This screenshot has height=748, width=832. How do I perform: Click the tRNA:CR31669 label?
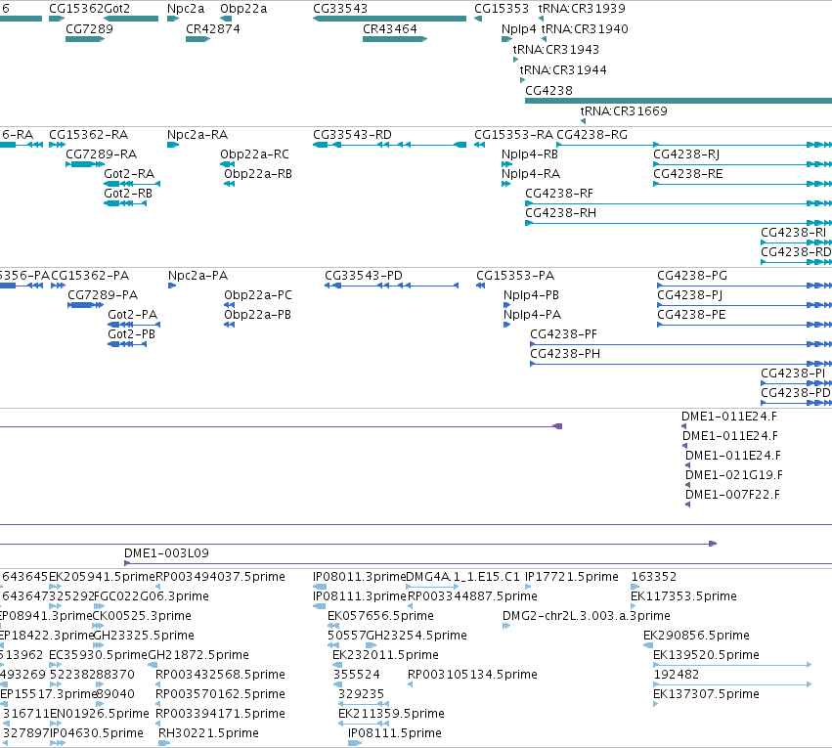(x=624, y=111)
